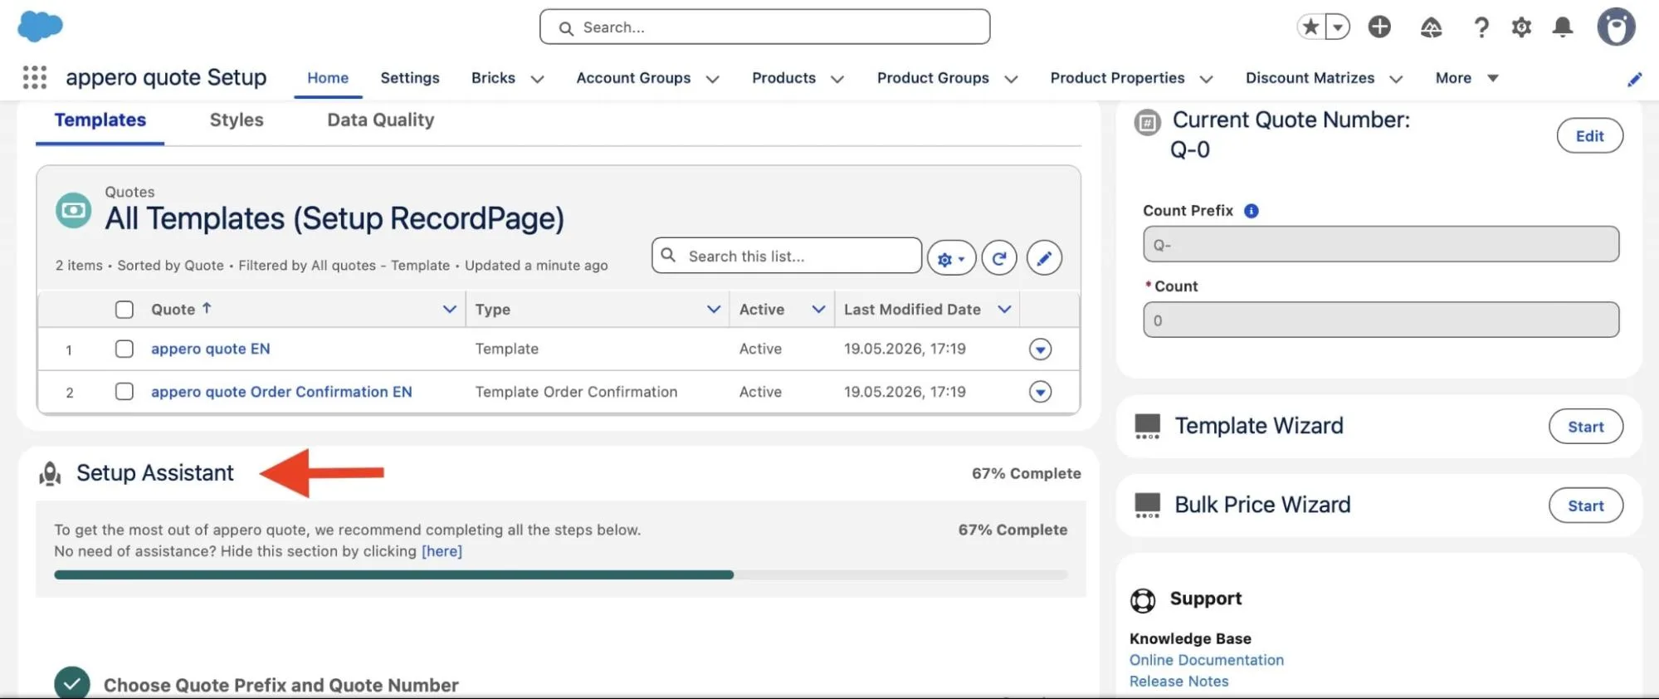The height and width of the screenshot is (699, 1659).
Task: Check the box for appero quote EN
Action: 124,349
